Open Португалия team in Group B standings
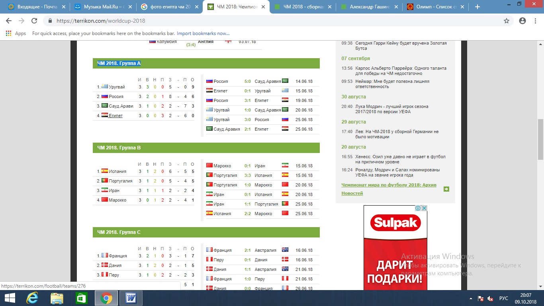Screen dimensions: 544x306 (121, 181)
